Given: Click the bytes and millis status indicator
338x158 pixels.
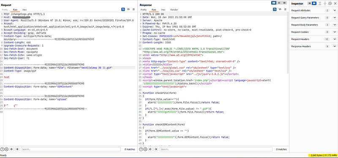Looking at the screenshot, I should [x=324, y=155].
